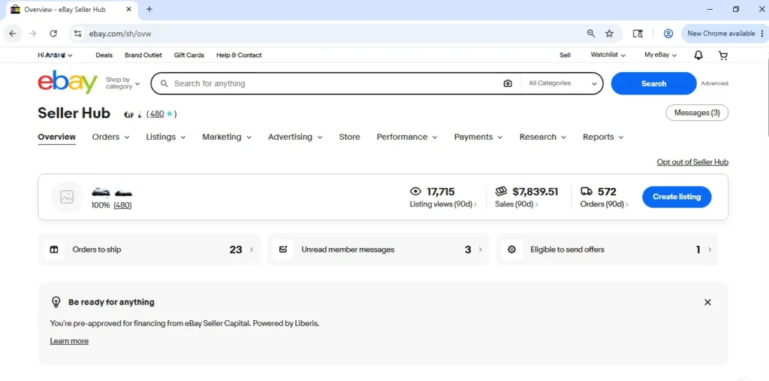Click the blue Search button
This screenshot has width=769, height=381.
click(653, 83)
